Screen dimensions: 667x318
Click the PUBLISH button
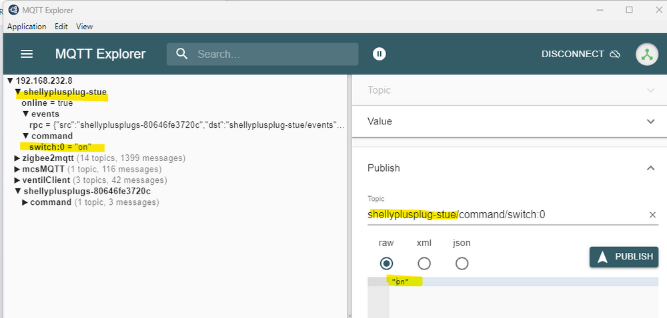click(x=624, y=257)
